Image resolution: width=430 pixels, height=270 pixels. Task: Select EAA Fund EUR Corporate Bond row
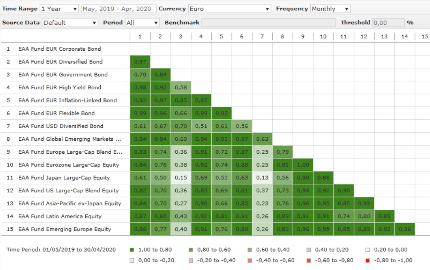[x=60, y=49]
